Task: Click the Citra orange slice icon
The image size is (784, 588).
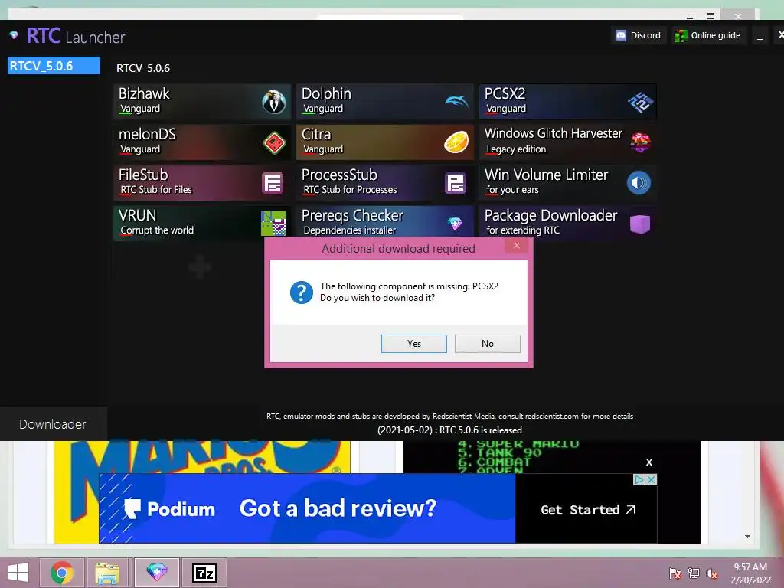Action: pos(456,142)
